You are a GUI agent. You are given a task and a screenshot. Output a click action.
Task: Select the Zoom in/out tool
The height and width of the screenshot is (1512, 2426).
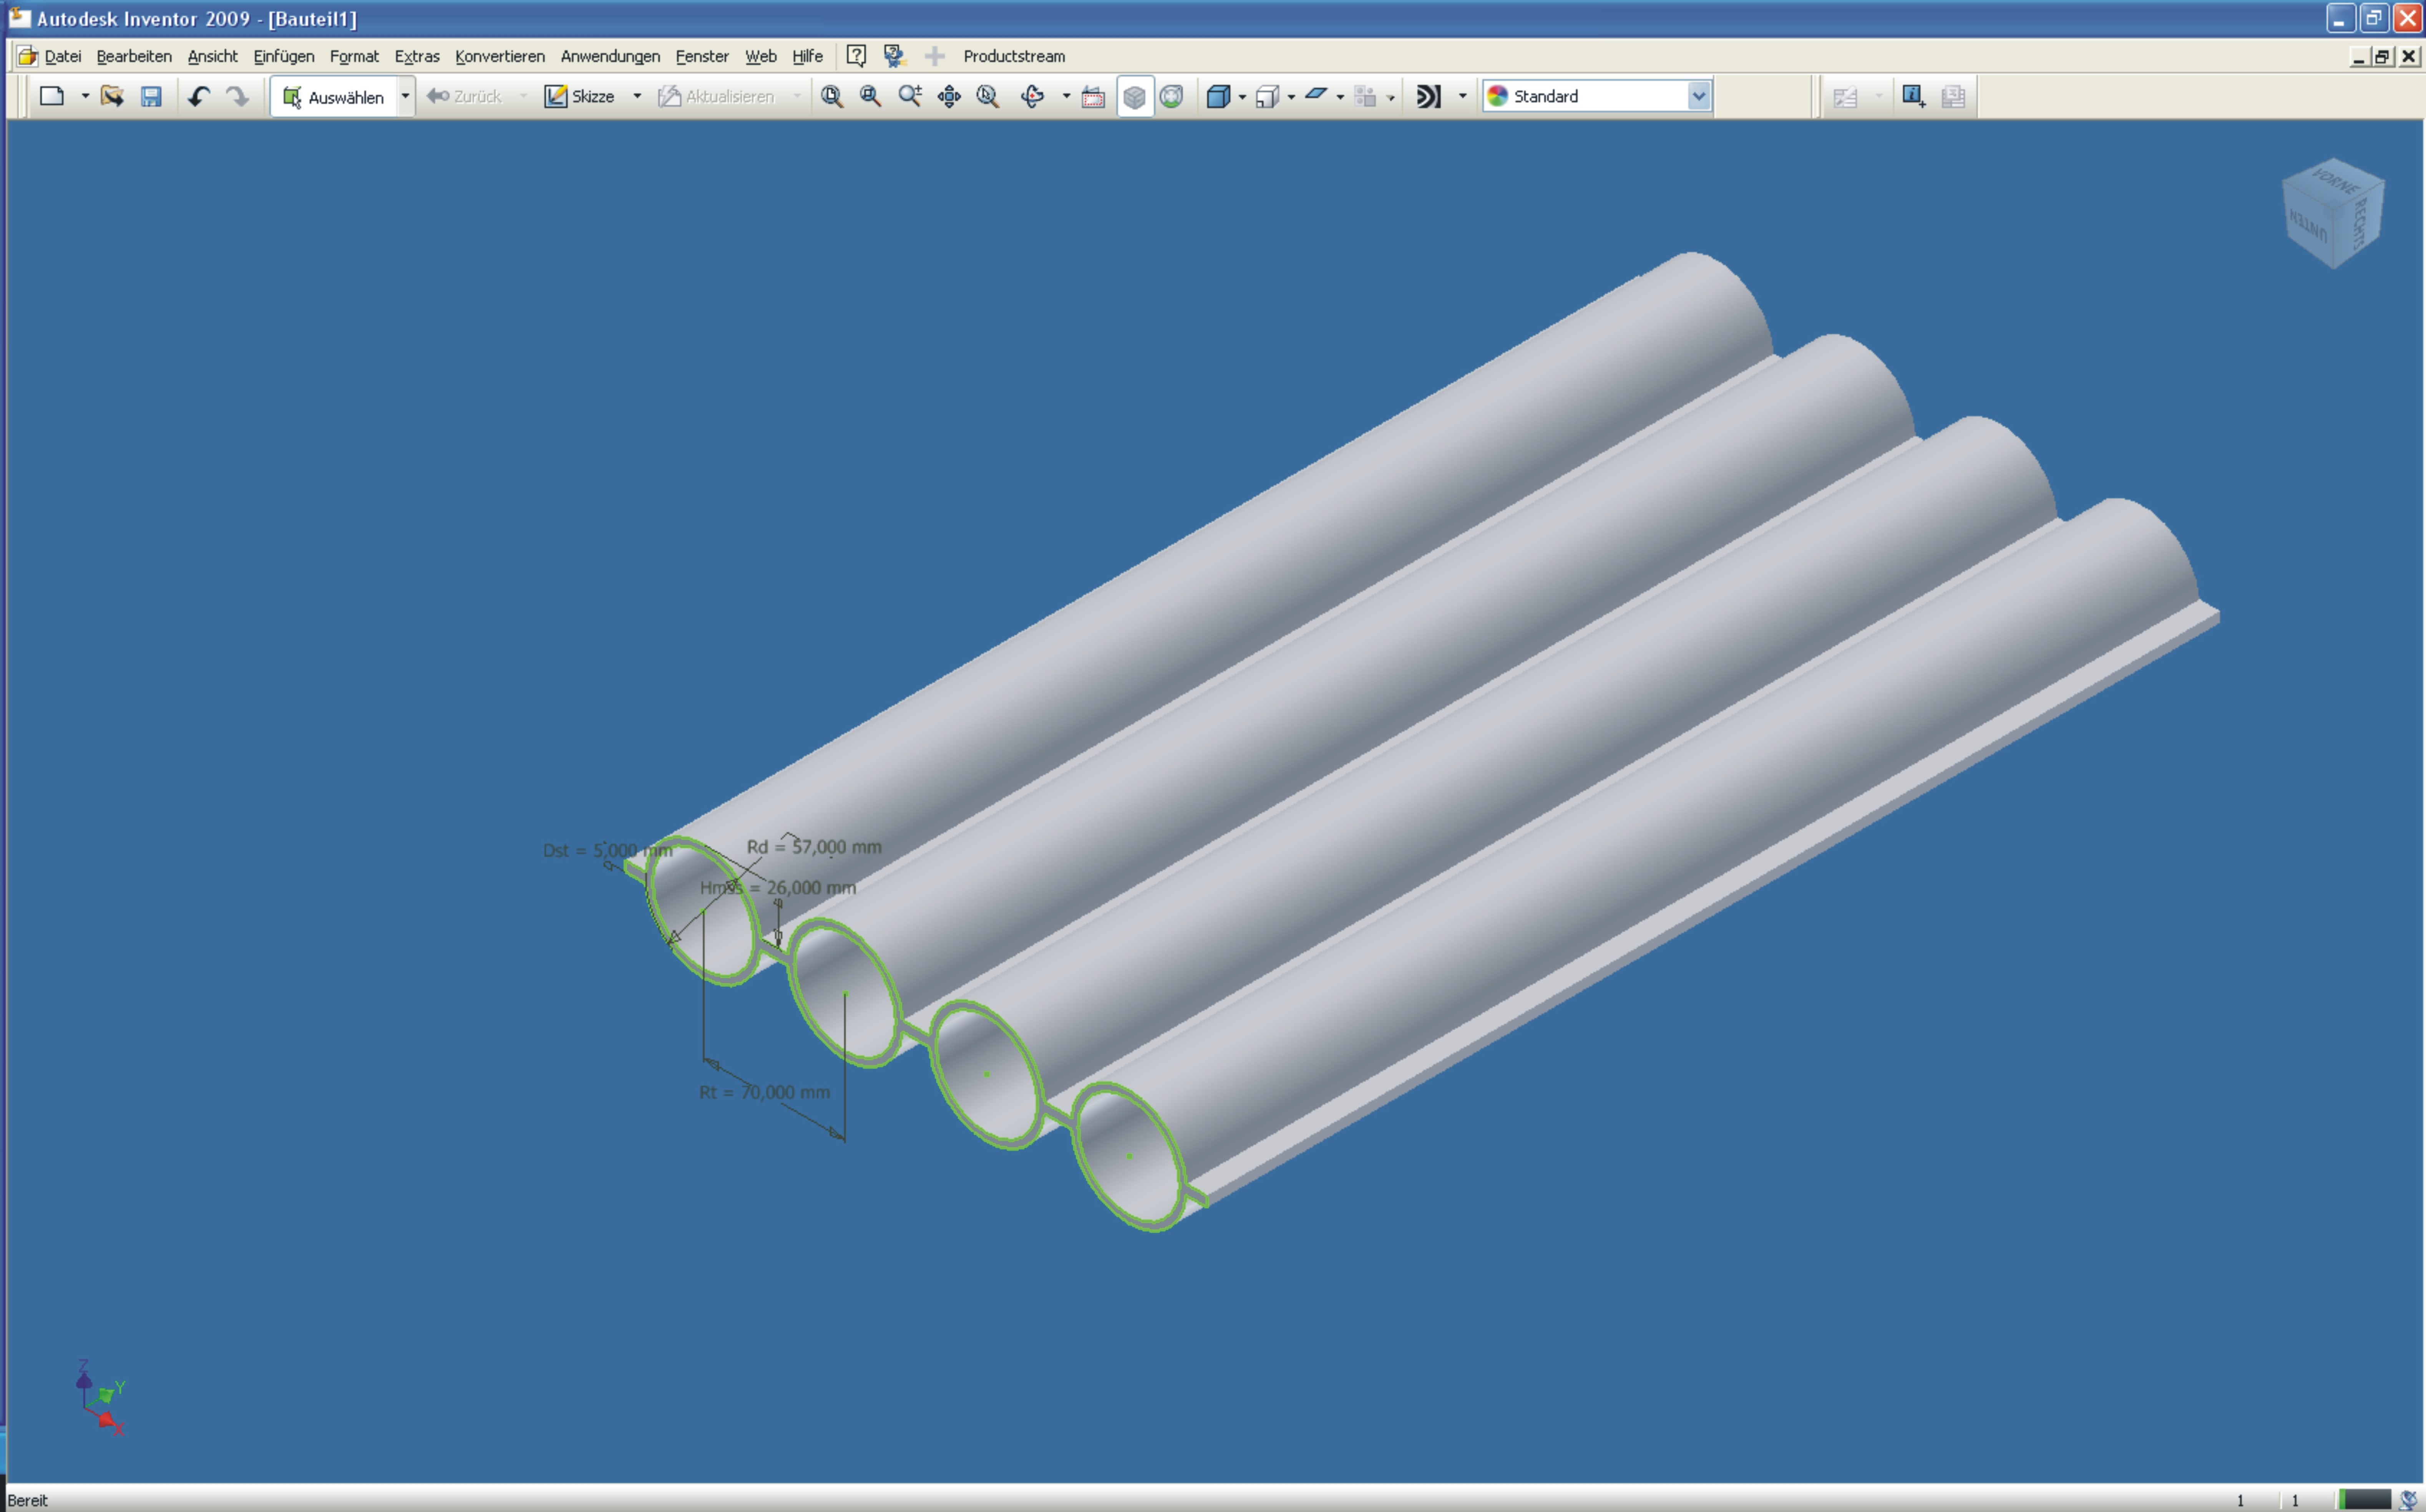click(x=909, y=96)
